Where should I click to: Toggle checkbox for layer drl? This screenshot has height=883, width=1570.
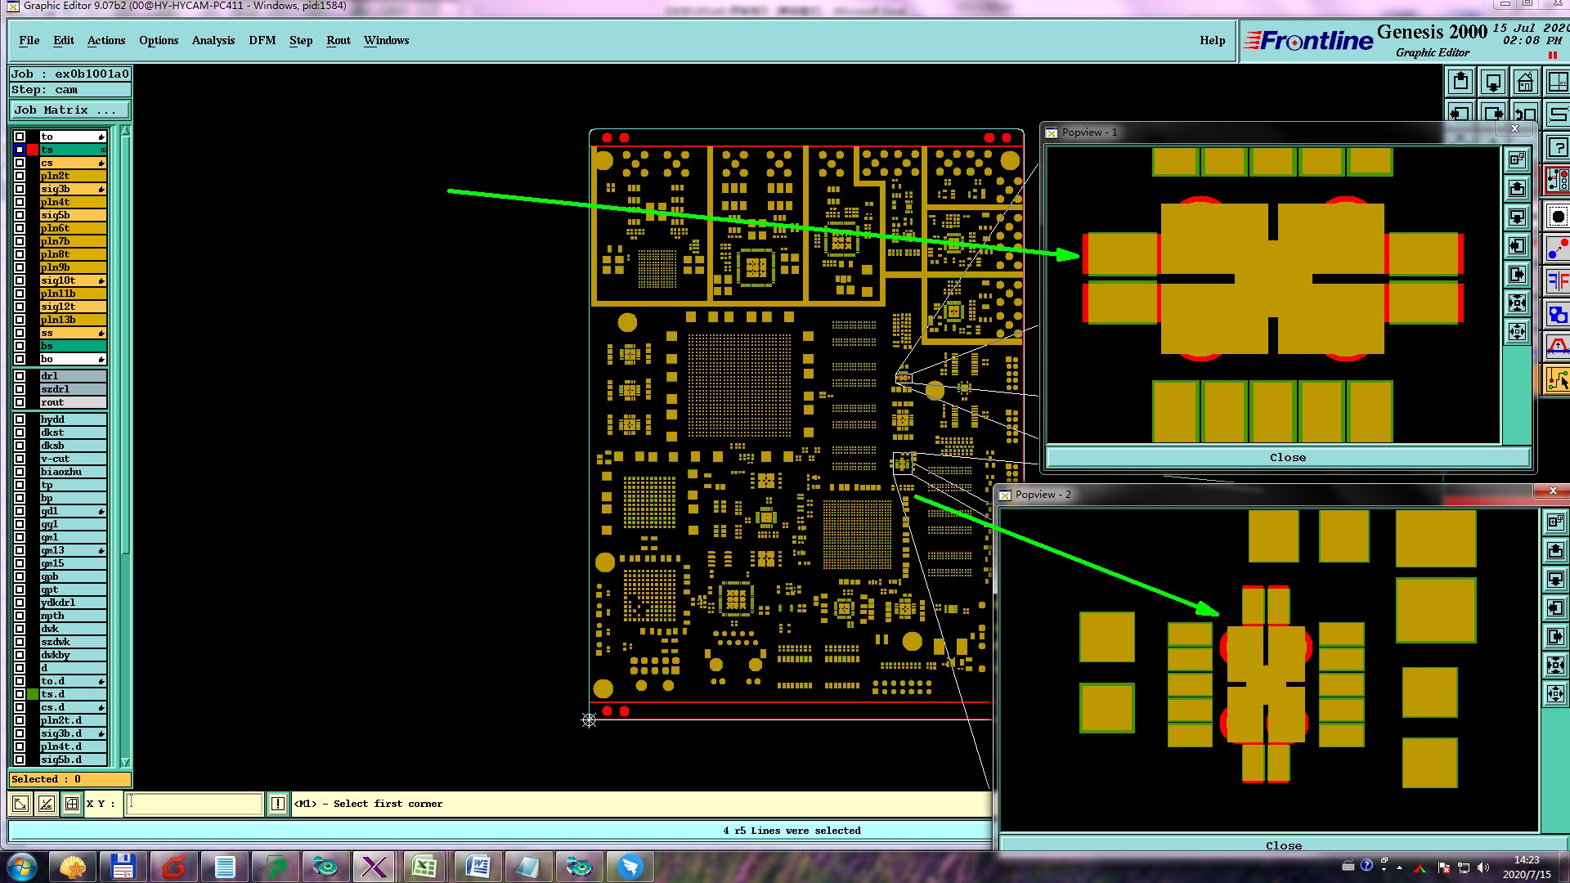tap(20, 376)
